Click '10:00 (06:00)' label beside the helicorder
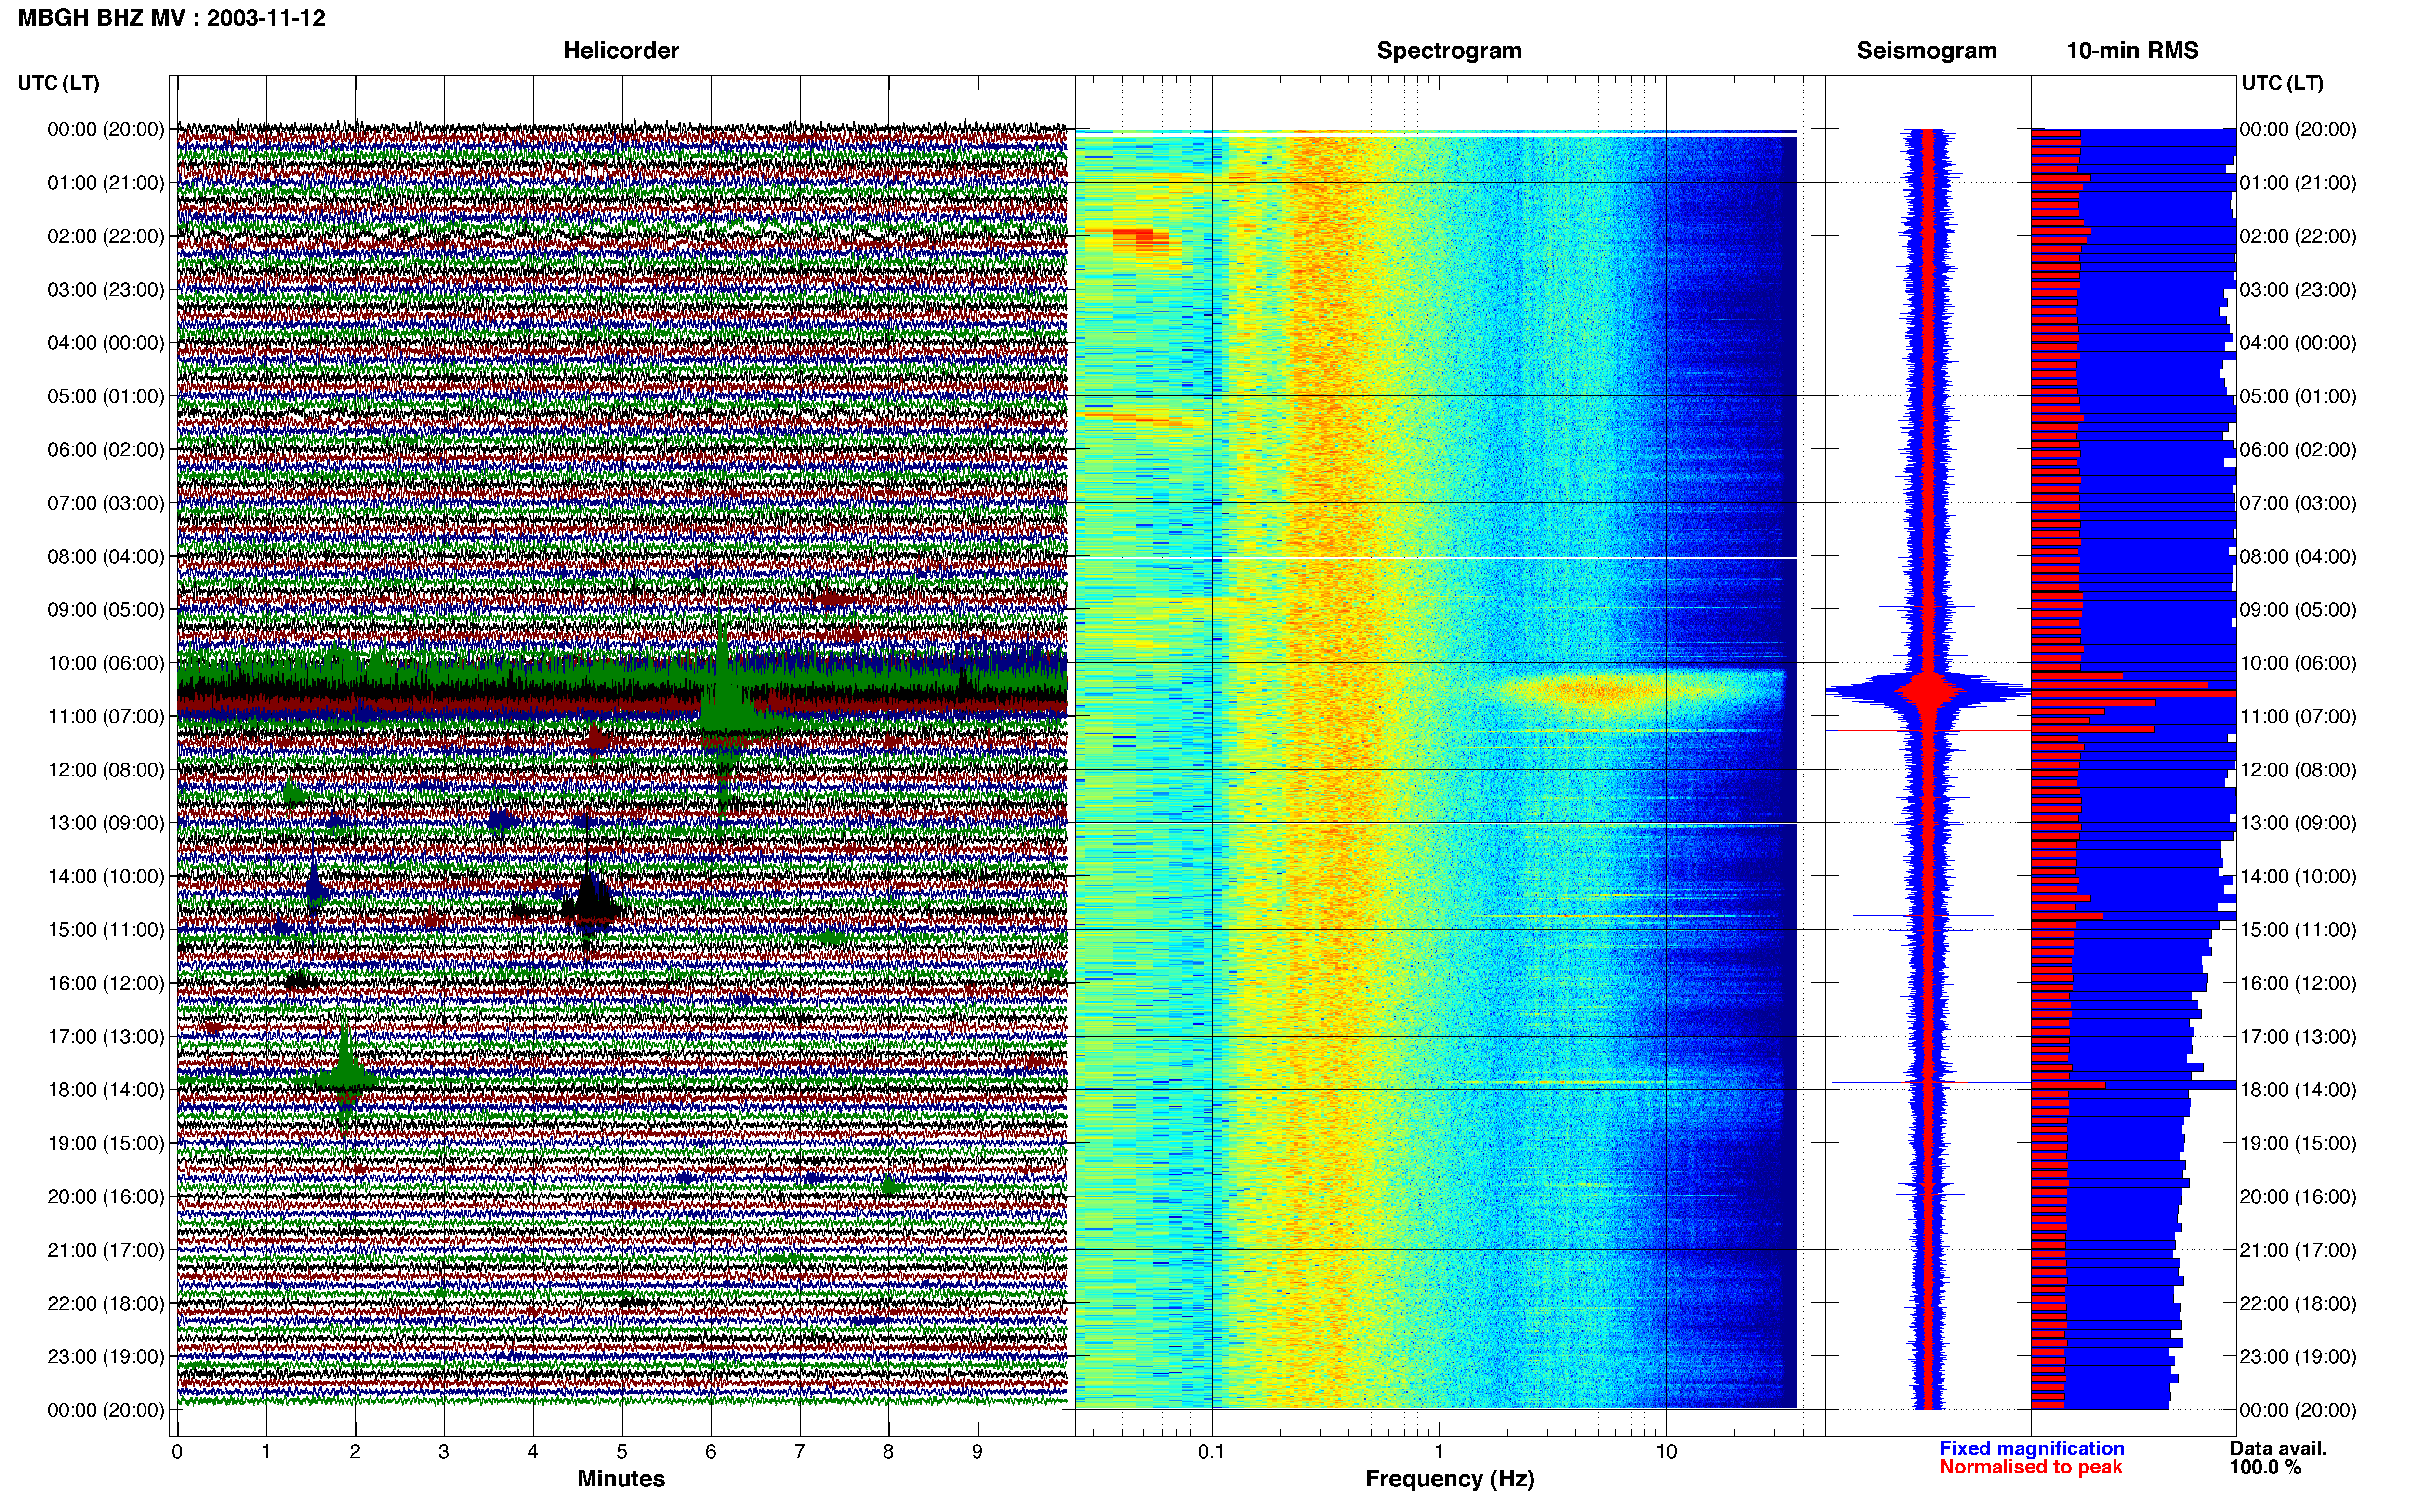2418x1512 pixels. (106, 663)
